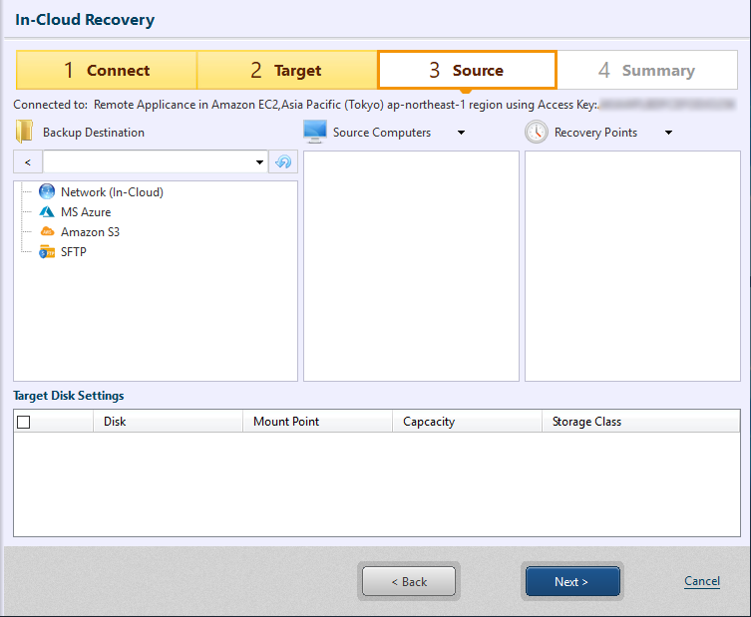Click the Source Computers monitor icon

tap(315, 132)
